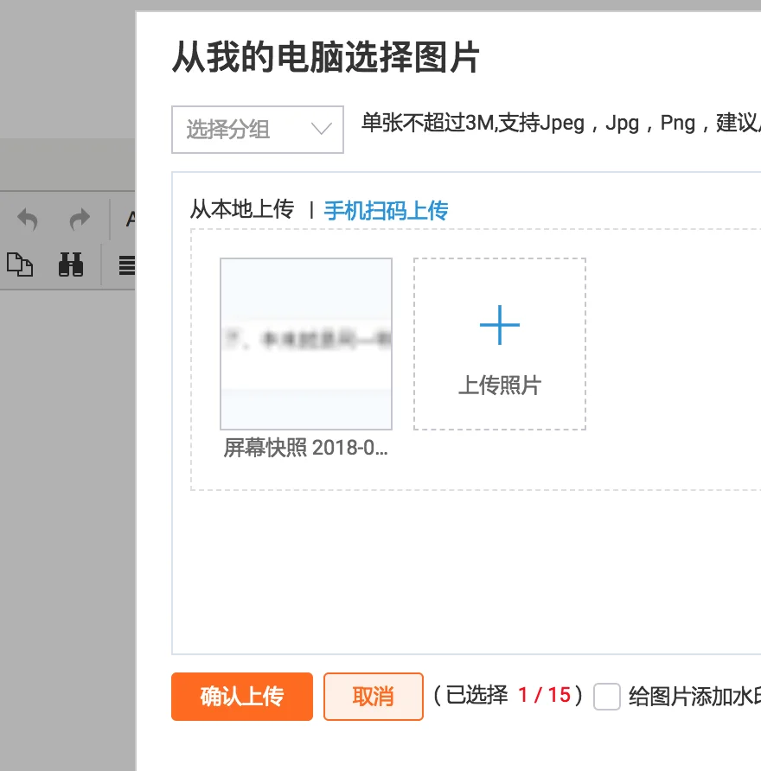Enable the 给图片添加水印 checkbox
This screenshot has height=771, width=761.
click(x=606, y=697)
